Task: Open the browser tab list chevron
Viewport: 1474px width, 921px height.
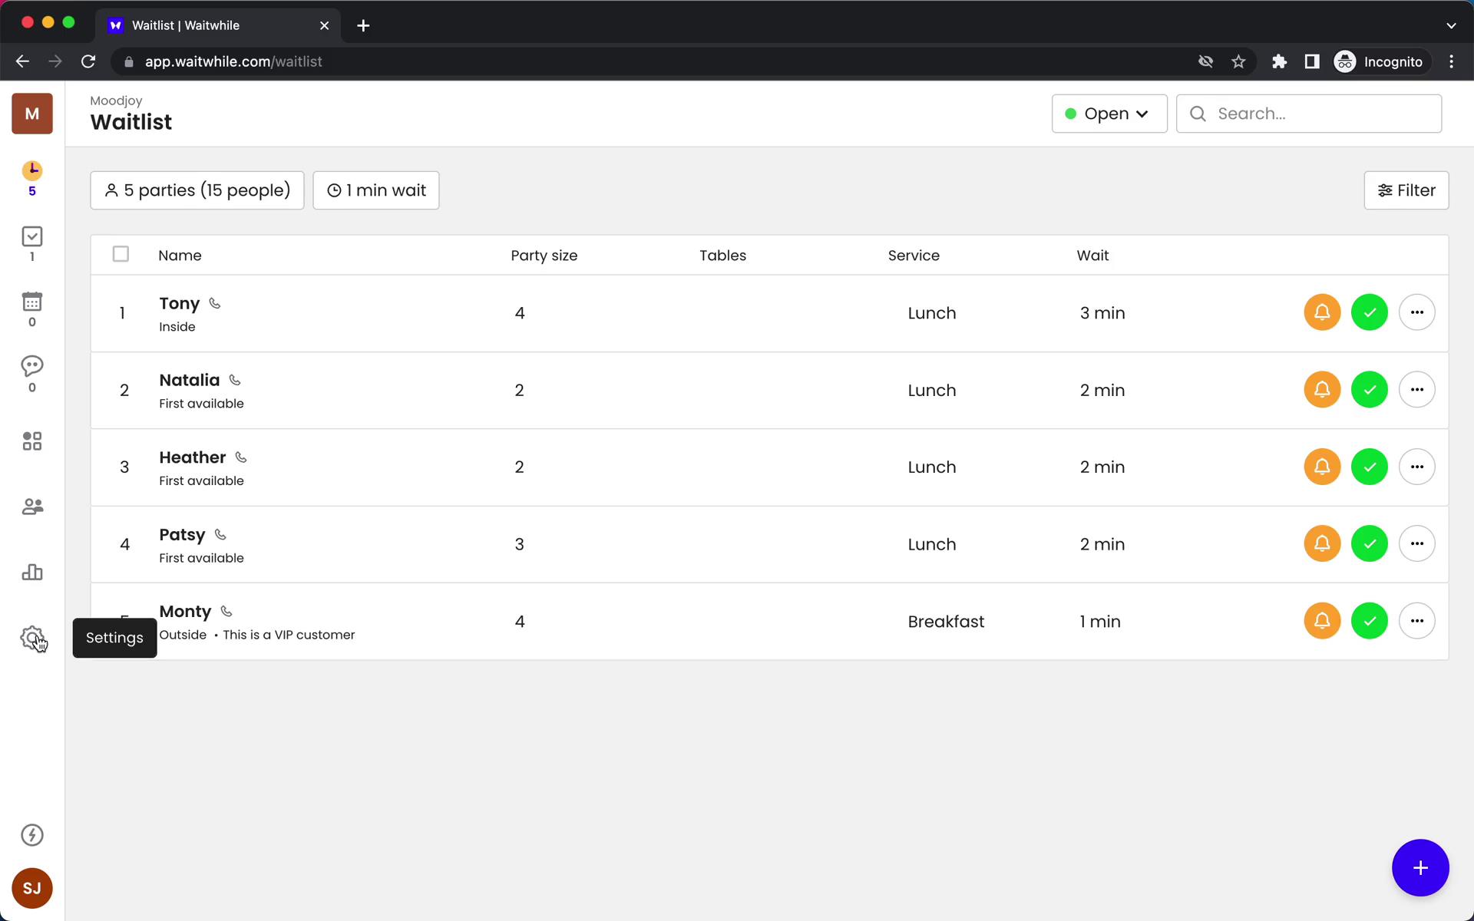Action: pyautogui.click(x=1451, y=25)
